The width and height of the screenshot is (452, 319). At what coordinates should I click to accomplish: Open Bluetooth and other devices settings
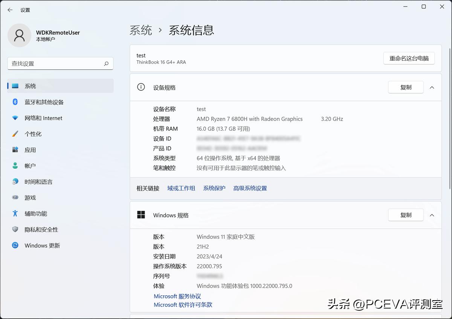[14, 102]
